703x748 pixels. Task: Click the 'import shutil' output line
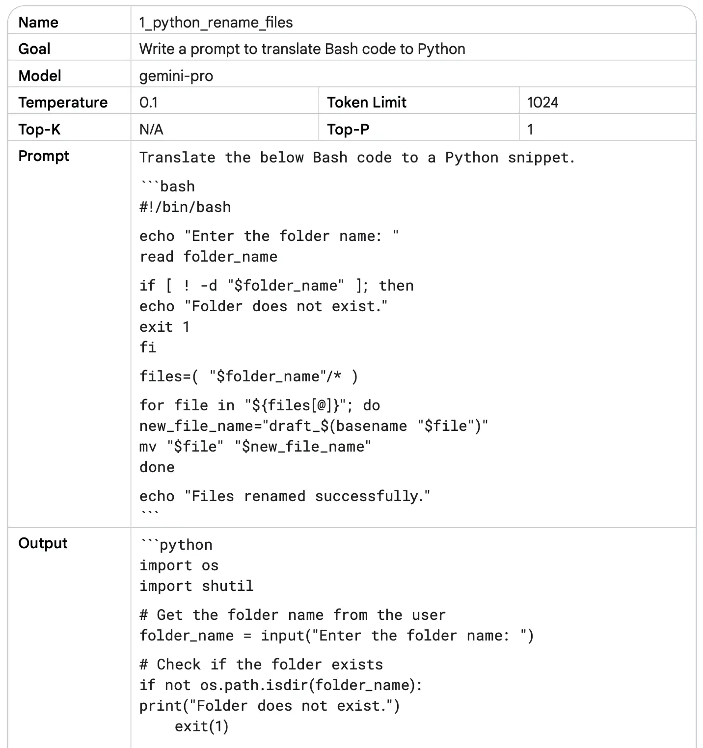pos(196,586)
